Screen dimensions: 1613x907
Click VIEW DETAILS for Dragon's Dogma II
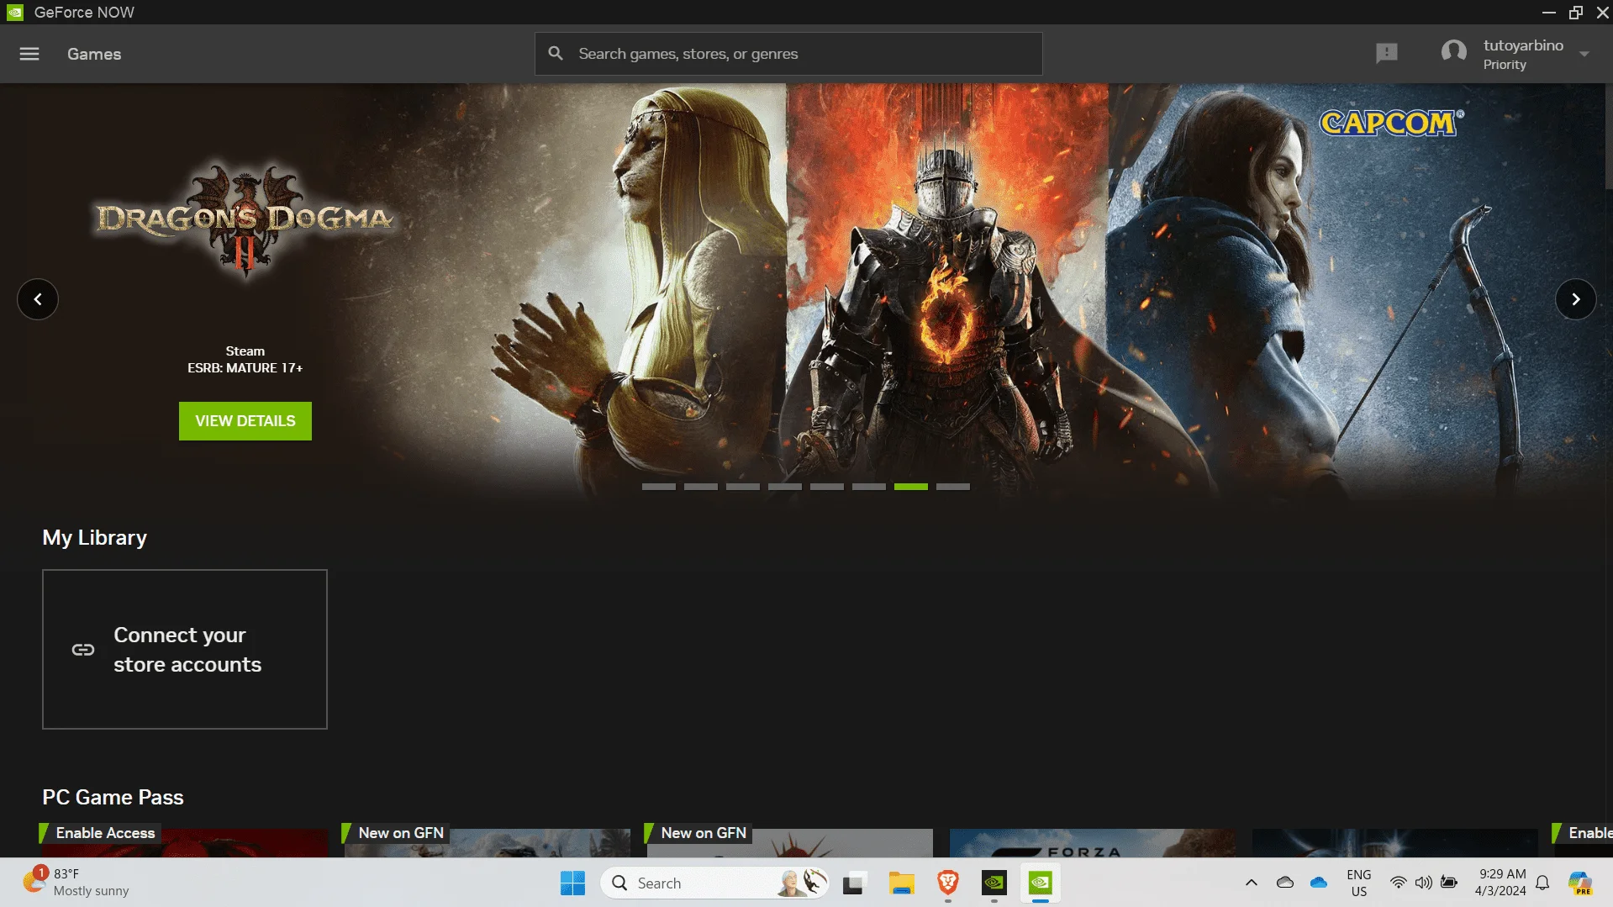point(245,421)
